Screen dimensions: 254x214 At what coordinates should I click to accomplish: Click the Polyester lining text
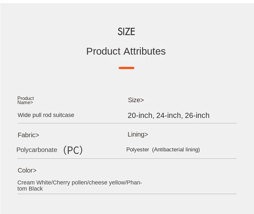(138, 150)
